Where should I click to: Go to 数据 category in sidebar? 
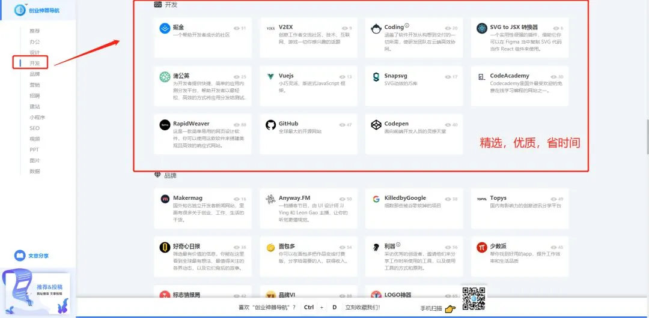(x=35, y=171)
